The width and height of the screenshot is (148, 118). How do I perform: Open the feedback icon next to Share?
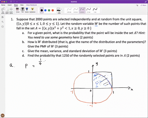point(137,5)
